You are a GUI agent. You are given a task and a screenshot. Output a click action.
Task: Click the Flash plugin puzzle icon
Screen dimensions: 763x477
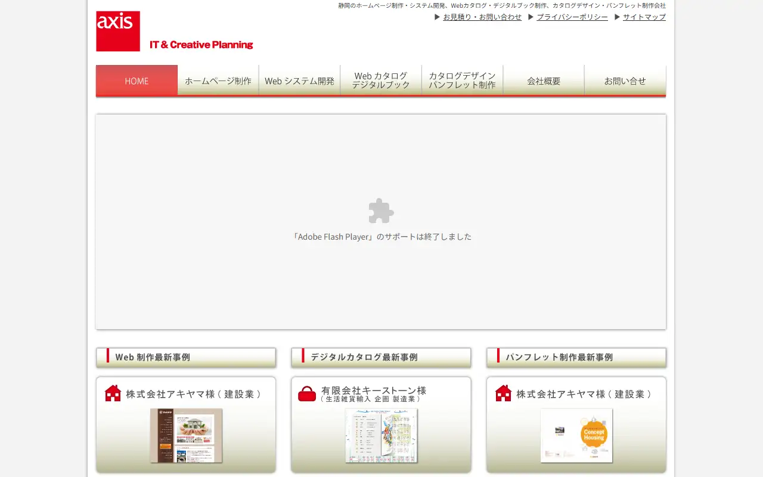click(381, 211)
